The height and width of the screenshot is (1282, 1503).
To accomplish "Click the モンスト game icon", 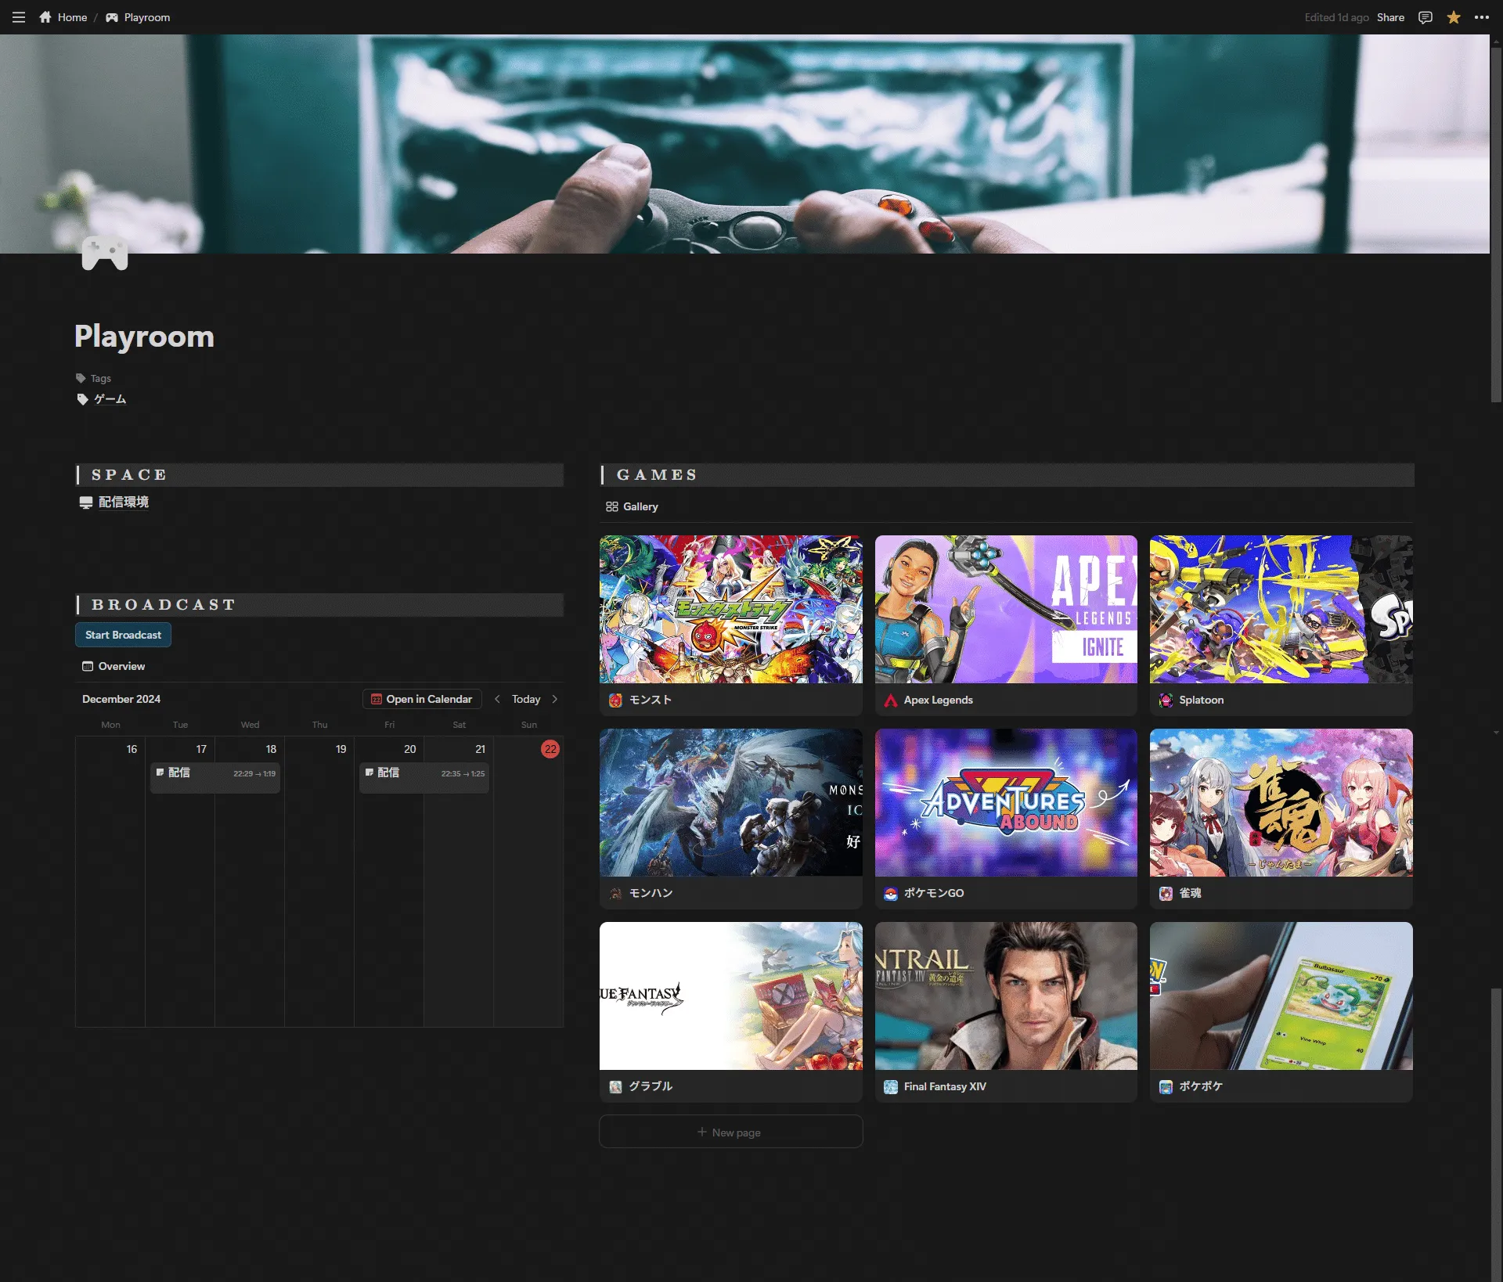I will [616, 700].
